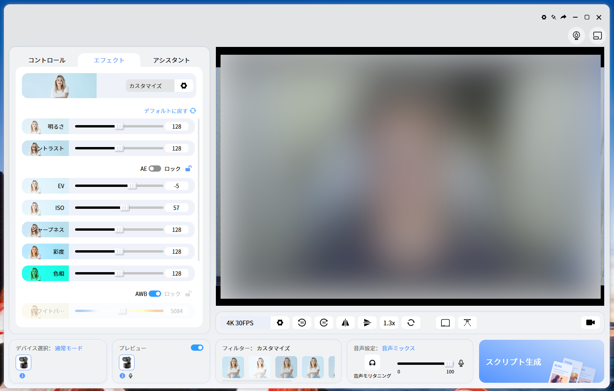Viewport: 614px width, 391px height.
Task: Open the 1.3x zoom selector
Action: pyautogui.click(x=389, y=323)
